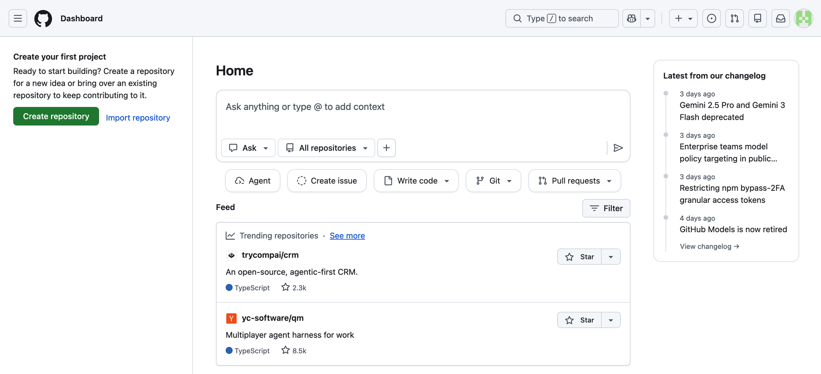The image size is (821, 374).
Task: Focus the Type / to search box
Action: click(562, 18)
